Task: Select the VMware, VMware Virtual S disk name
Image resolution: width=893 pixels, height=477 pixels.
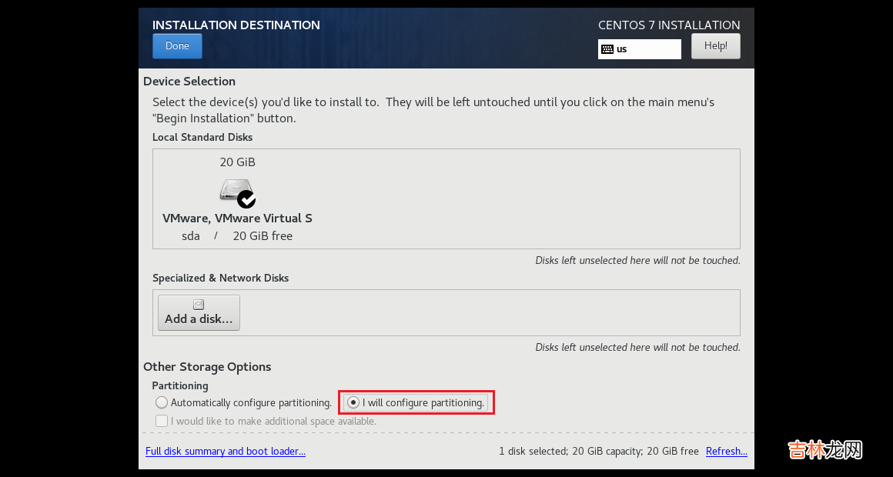Action: pos(237,218)
